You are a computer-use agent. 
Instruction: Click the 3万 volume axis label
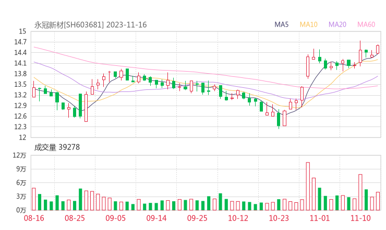(x=21, y=197)
